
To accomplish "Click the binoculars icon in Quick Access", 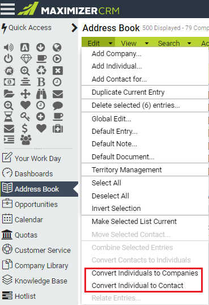I will (41, 94).
